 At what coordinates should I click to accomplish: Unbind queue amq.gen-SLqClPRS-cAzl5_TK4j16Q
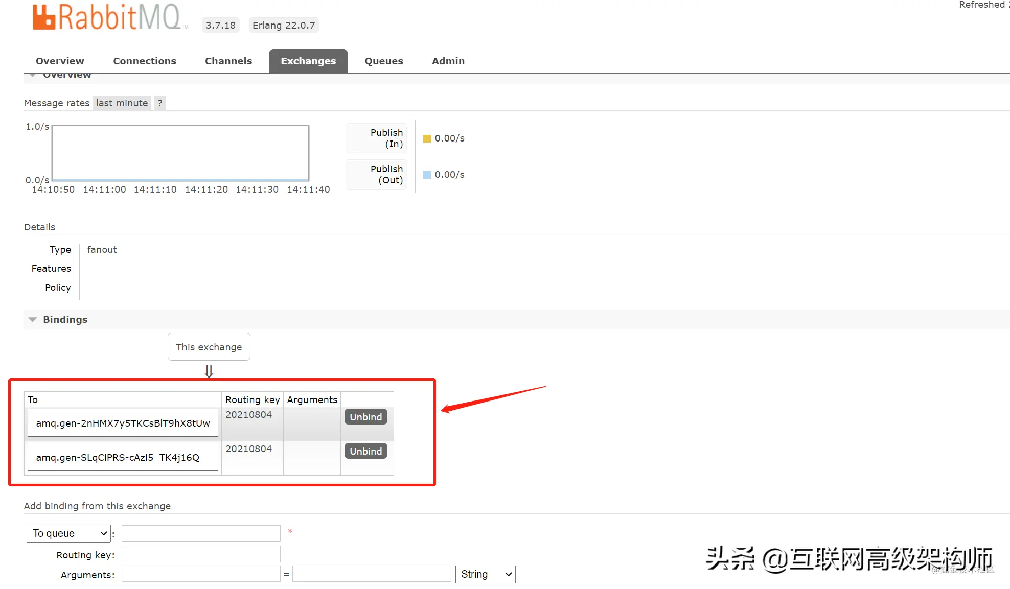(365, 451)
